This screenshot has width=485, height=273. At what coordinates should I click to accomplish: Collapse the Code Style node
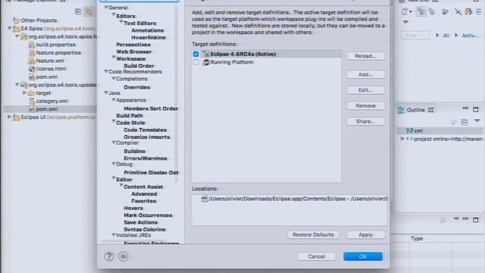click(114, 122)
